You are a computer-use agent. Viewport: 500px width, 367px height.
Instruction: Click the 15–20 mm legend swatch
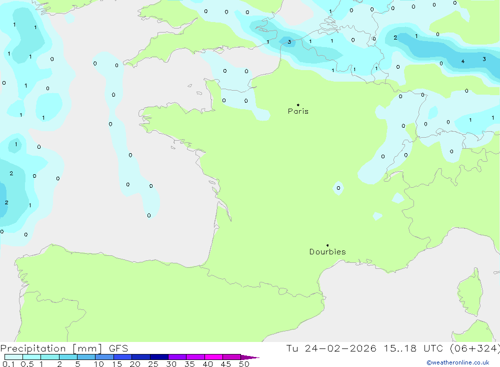point(123,357)
